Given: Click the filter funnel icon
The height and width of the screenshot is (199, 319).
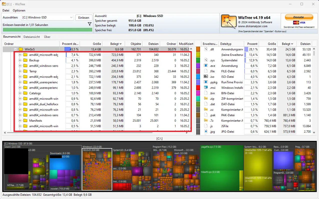Looking at the screenshot, I should 90,24.
